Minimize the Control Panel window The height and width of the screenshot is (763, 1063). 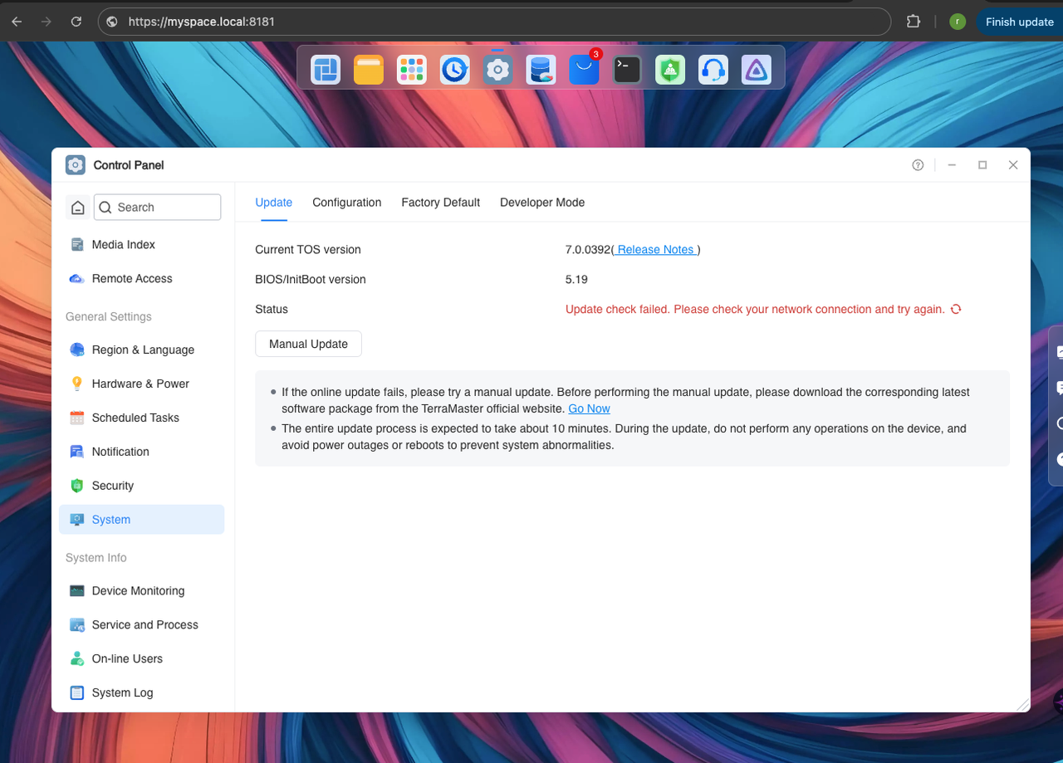click(953, 165)
